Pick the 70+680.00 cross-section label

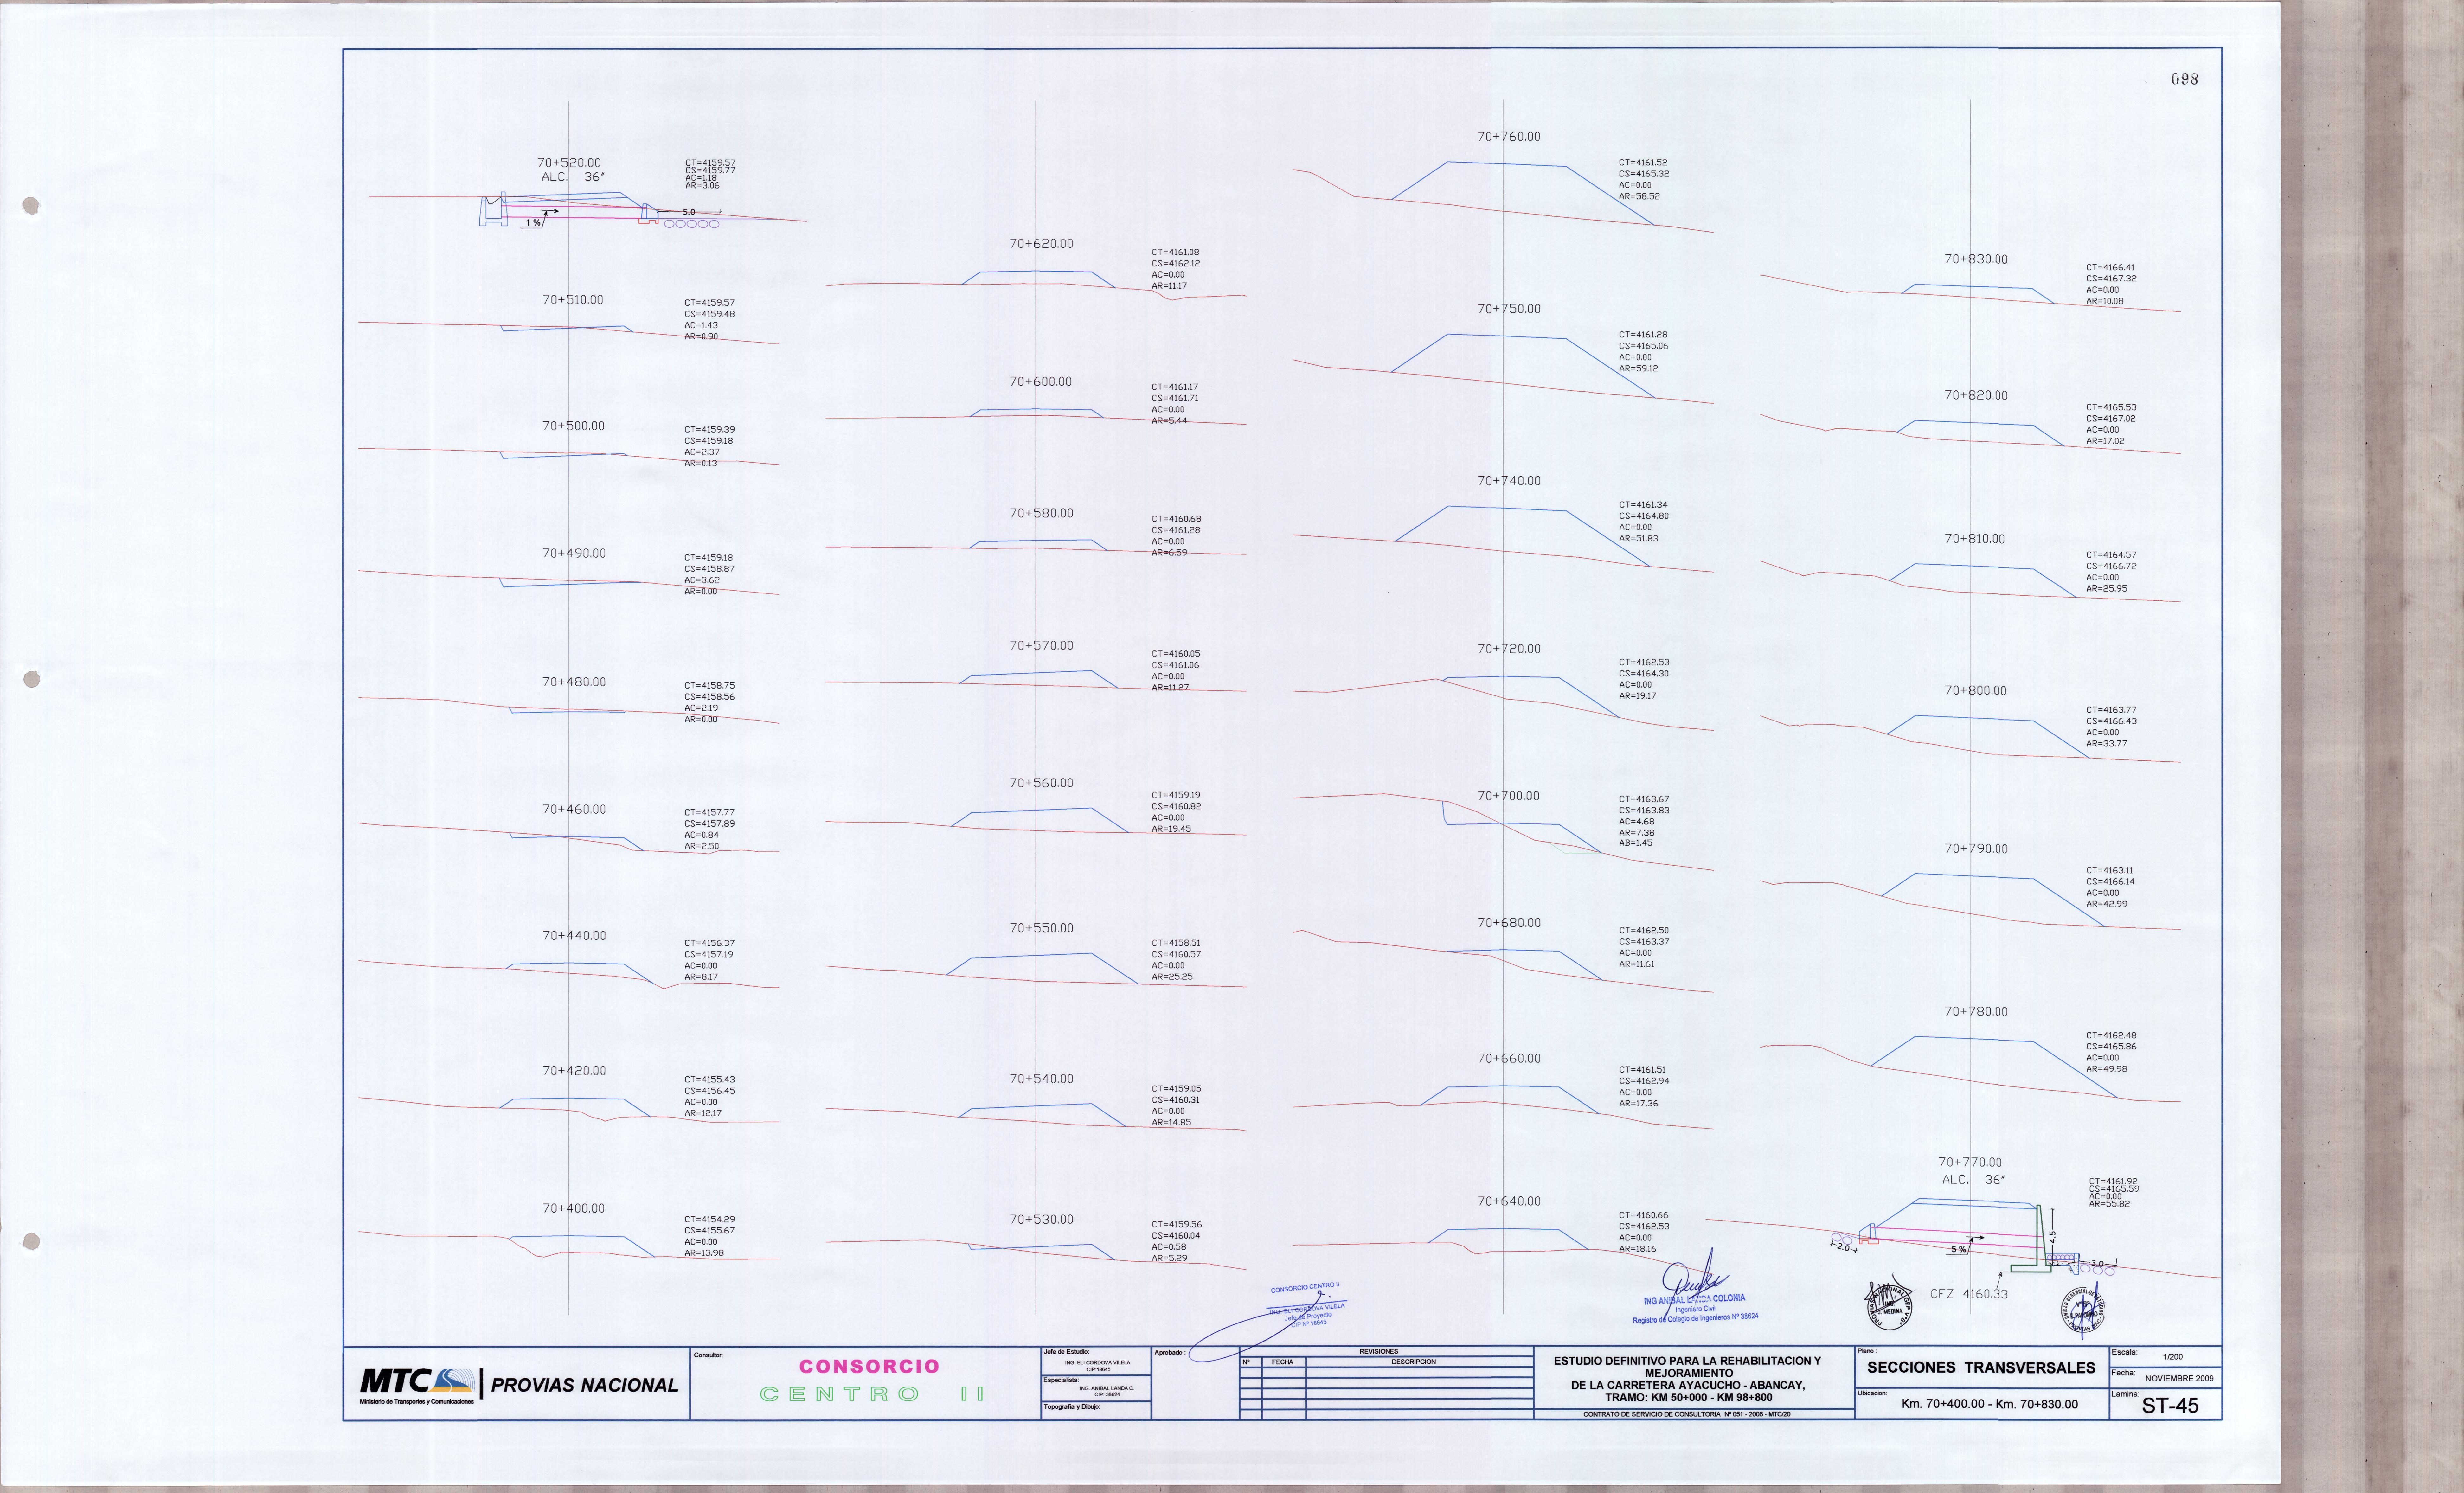(x=1509, y=923)
